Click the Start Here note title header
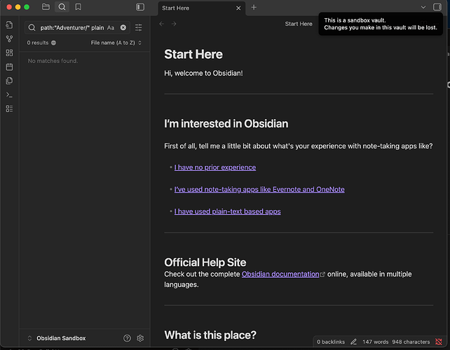The width and height of the screenshot is (450, 350). click(x=299, y=24)
